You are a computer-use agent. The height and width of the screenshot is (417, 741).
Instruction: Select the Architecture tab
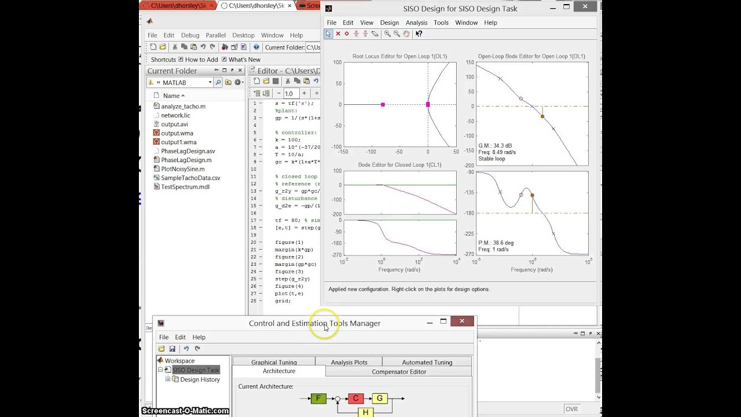pyautogui.click(x=279, y=371)
